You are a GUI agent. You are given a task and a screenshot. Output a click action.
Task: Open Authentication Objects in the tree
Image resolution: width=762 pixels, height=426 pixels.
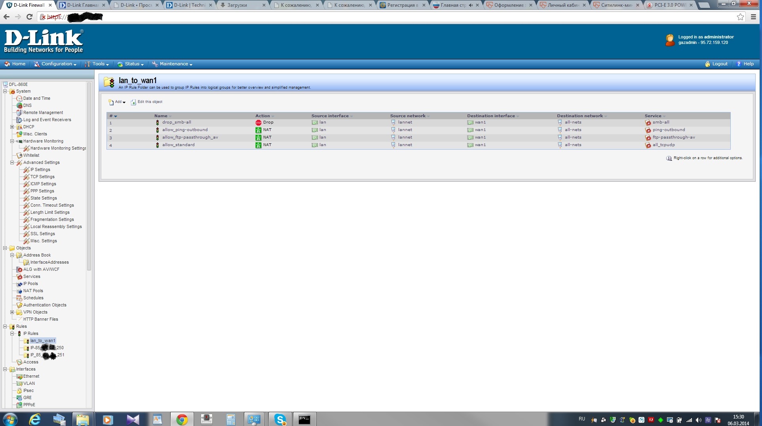click(45, 305)
